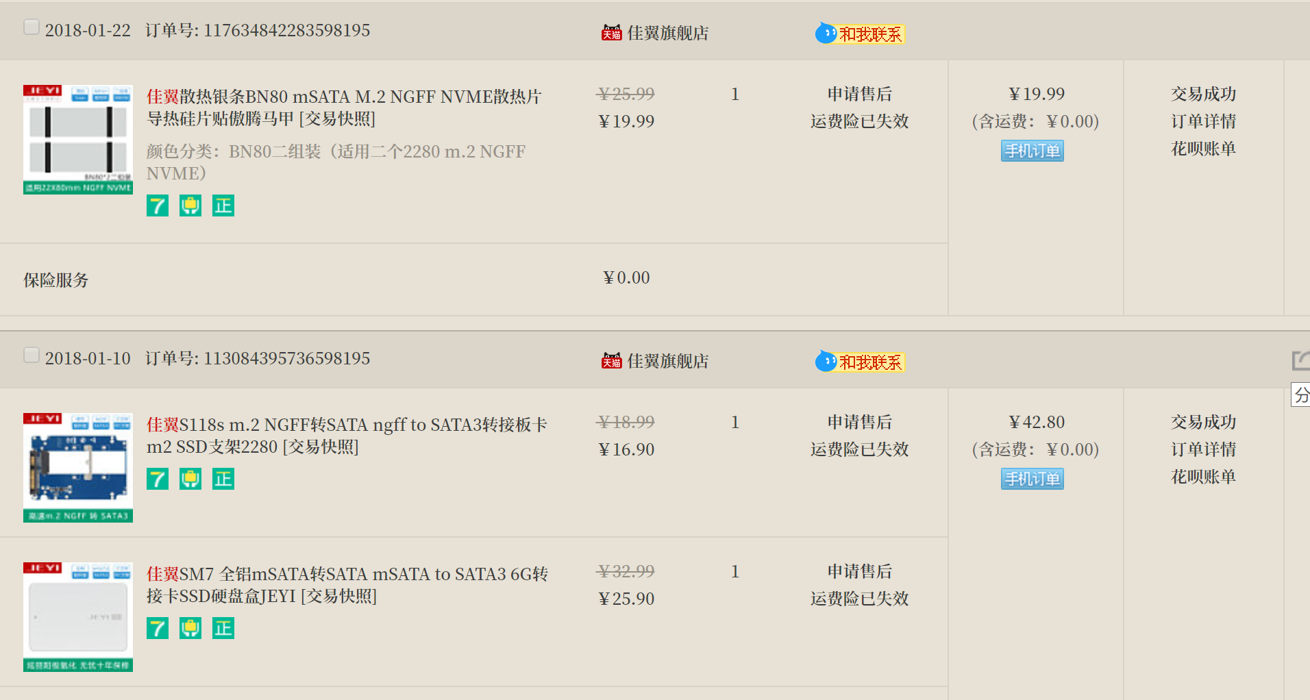
Task: Click total price ¥42.80
Action: coord(1037,422)
